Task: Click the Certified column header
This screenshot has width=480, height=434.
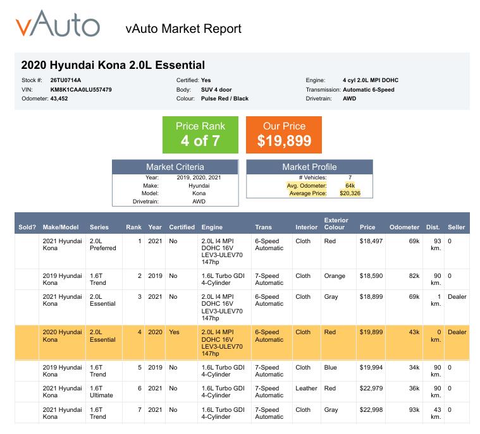Action: click(x=182, y=227)
